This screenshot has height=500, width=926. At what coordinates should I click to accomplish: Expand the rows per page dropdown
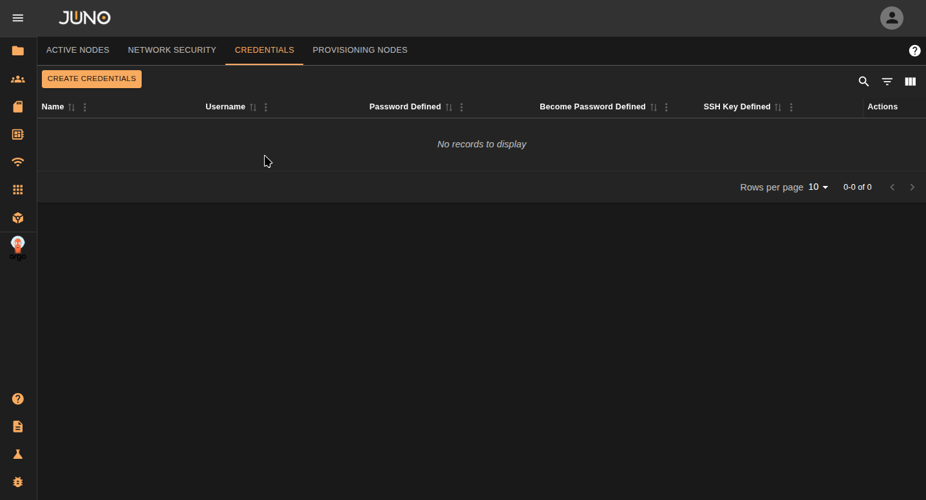[x=818, y=187]
